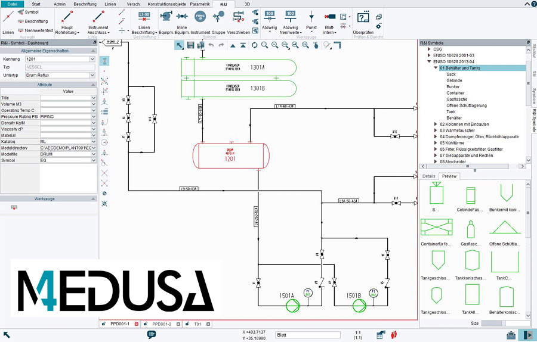Expand the CSG tree node

pos(429,49)
